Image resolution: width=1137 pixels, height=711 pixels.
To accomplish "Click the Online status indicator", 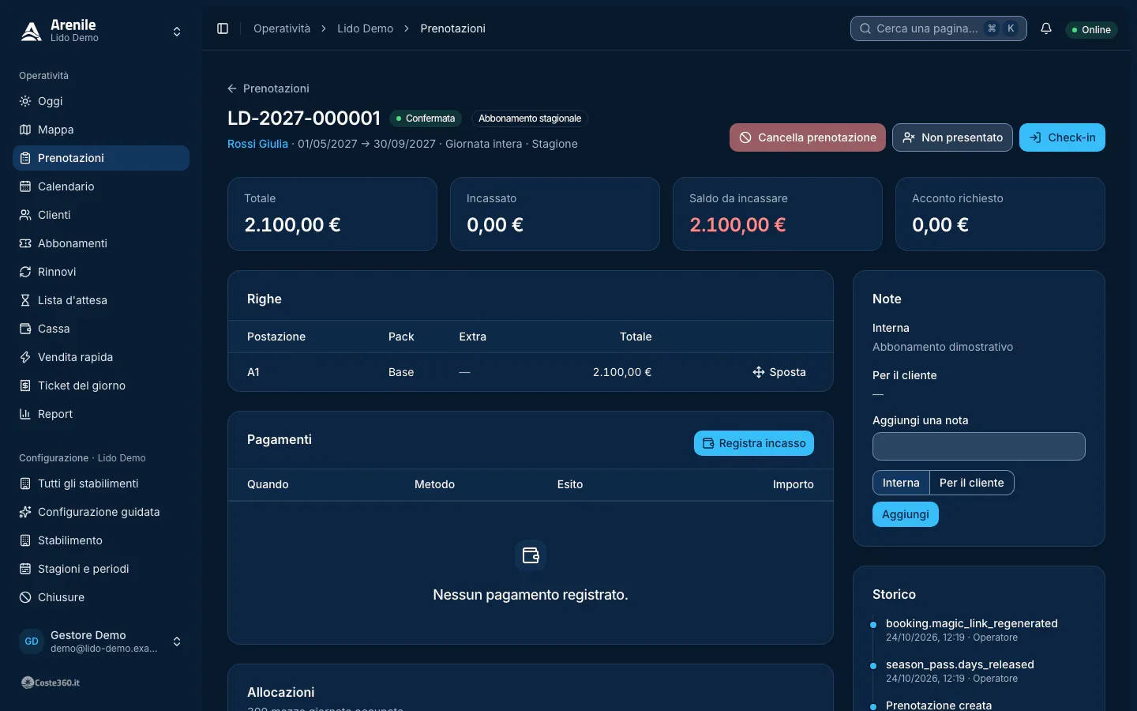I will (x=1091, y=29).
